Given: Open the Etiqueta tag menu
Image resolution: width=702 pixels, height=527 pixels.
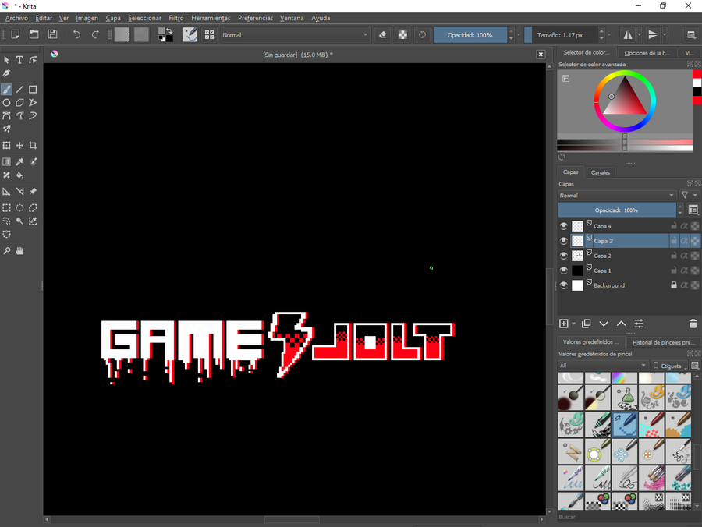Looking at the screenshot, I should tap(669, 366).
